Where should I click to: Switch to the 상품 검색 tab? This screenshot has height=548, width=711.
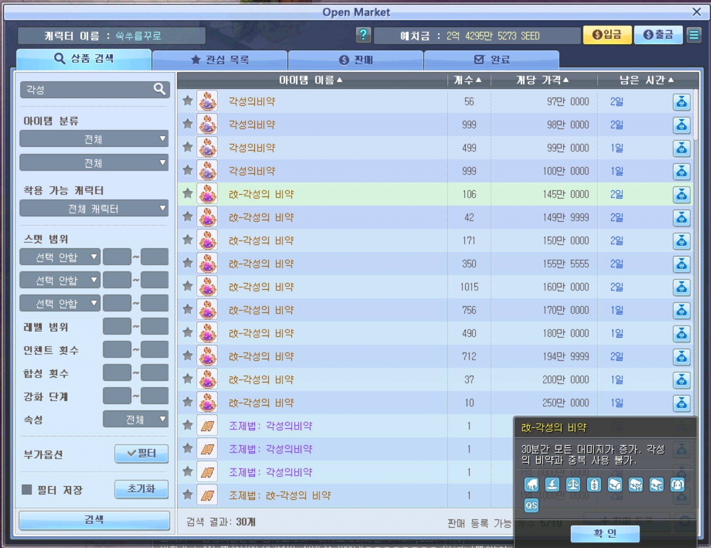84,59
